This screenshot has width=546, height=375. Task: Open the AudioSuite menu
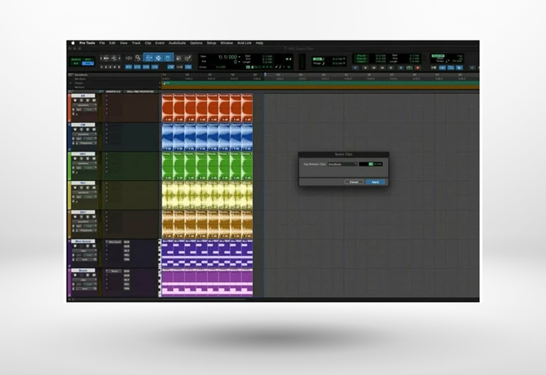click(x=177, y=43)
